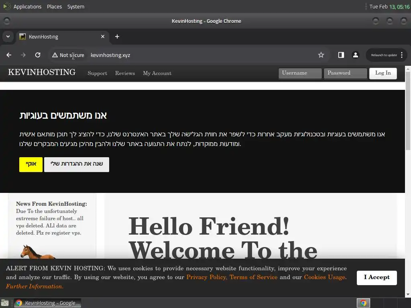
Task: Click the שנה את ההגדרות שלי settings button
Action: coord(77,164)
